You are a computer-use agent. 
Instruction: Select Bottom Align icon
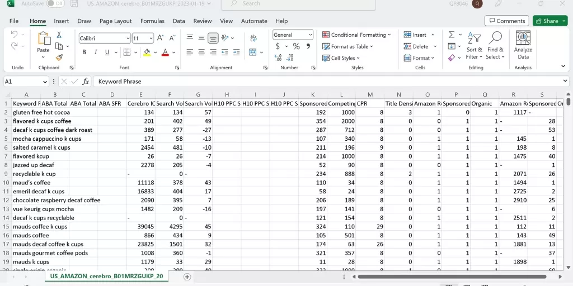pos(213,37)
